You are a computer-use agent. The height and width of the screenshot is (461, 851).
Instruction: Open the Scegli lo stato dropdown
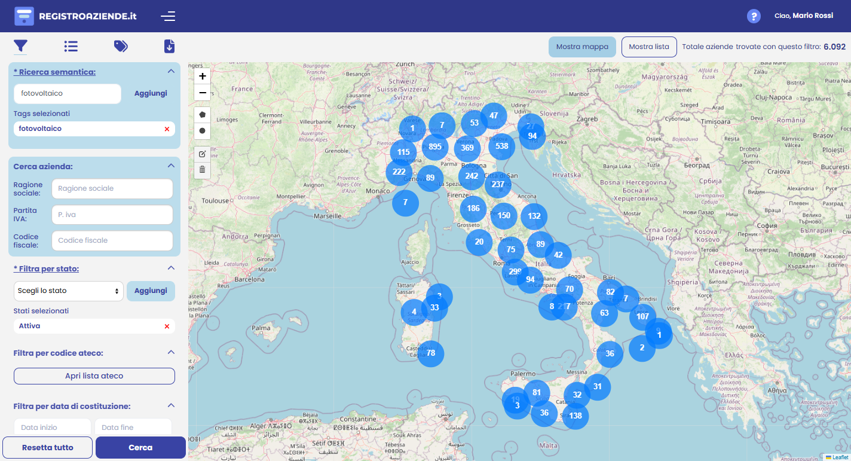[x=68, y=291]
